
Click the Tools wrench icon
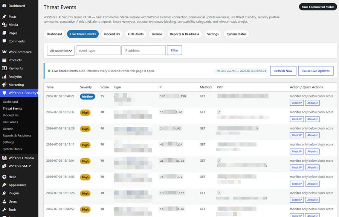point(4,209)
